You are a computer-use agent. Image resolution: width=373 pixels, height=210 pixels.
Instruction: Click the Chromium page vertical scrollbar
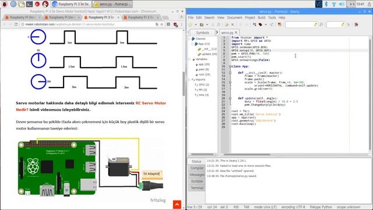tap(184, 83)
